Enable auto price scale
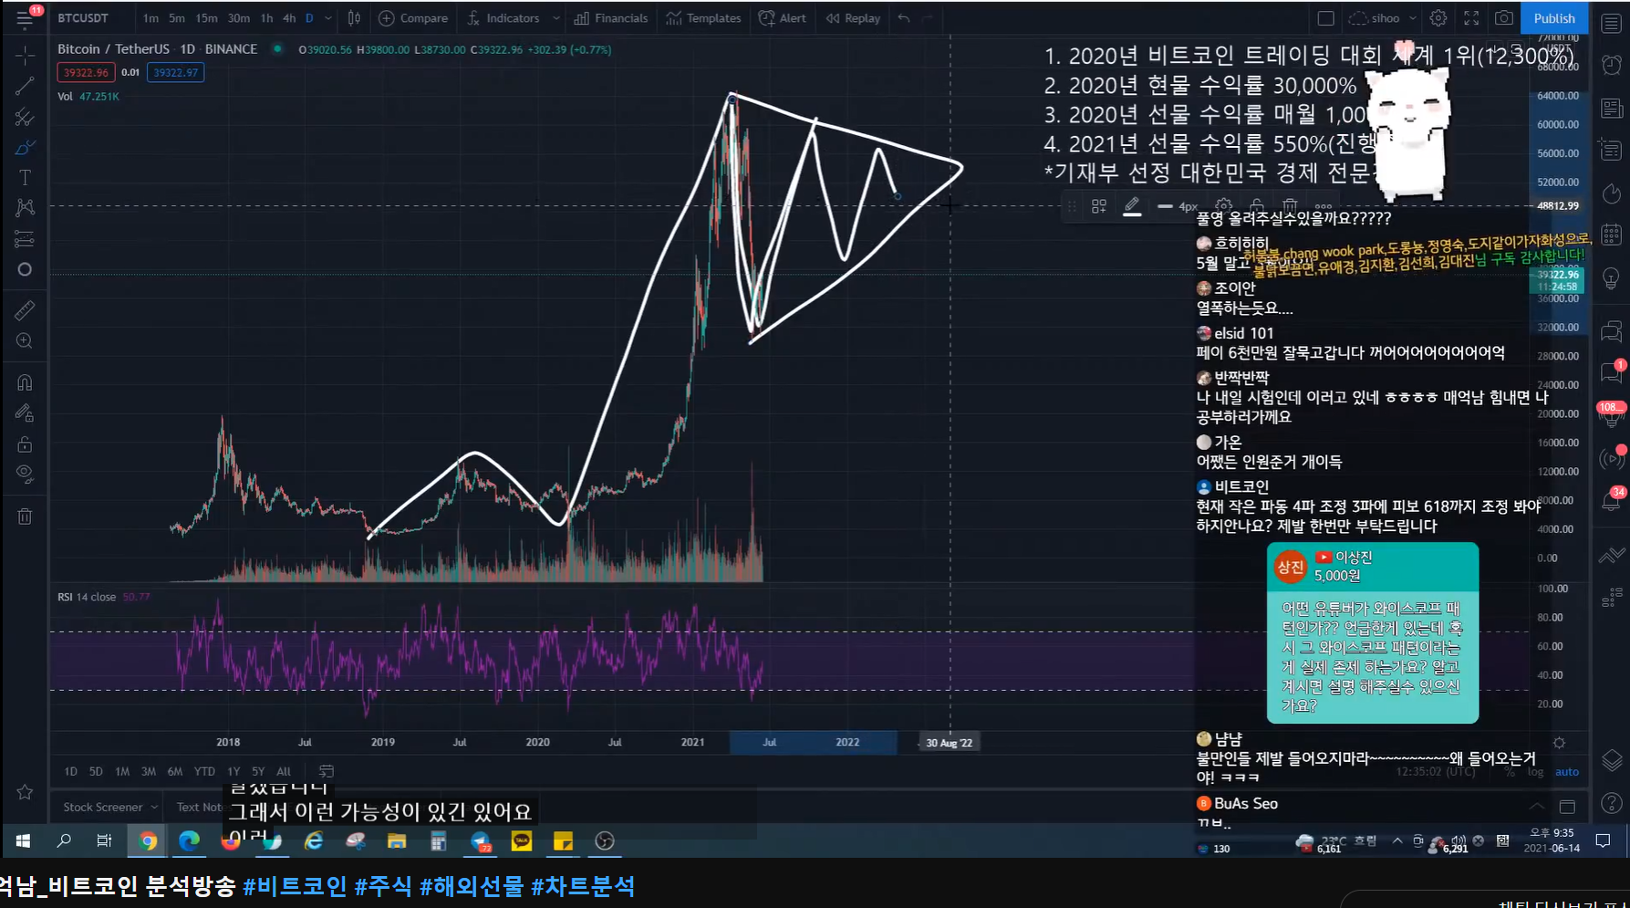Screen dimensions: 1630x908 pyautogui.click(x=1567, y=772)
